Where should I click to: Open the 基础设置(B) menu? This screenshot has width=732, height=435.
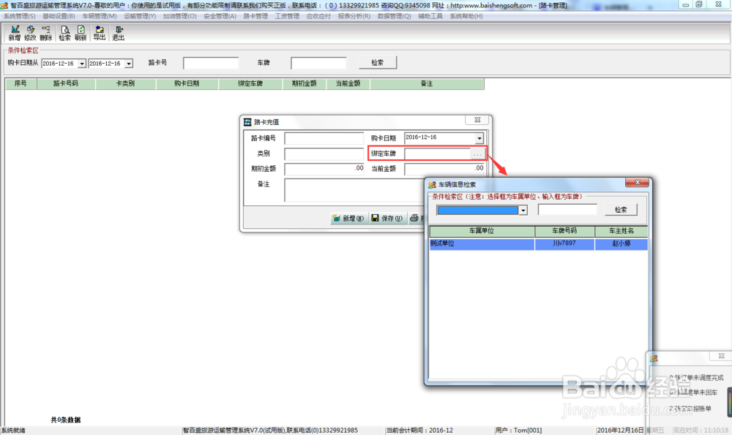[59, 16]
